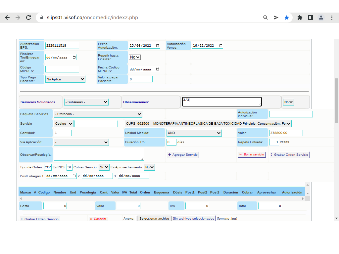The image size is (339, 254).
Task: Click the Borrar servicio button
Action: pos(252,154)
